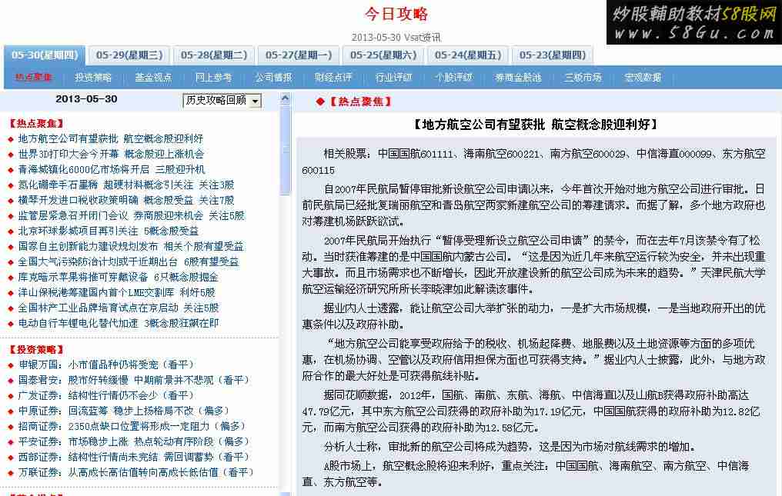Click the paragraph starting 据业内人士透露

(533, 316)
